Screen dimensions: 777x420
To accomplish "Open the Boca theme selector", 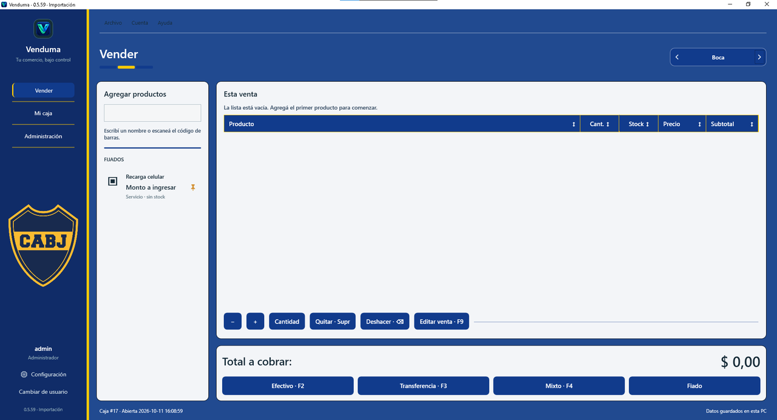I will tap(718, 58).
